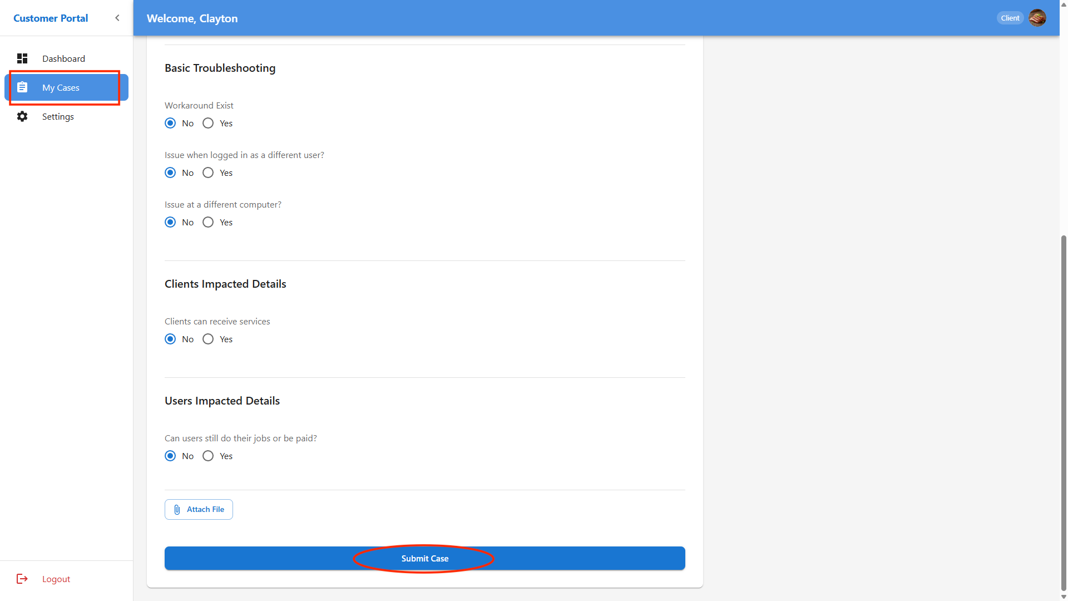The width and height of the screenshot is (1068, 601).
Task: Go to the Settings menu item
Action: pos(58,116)
